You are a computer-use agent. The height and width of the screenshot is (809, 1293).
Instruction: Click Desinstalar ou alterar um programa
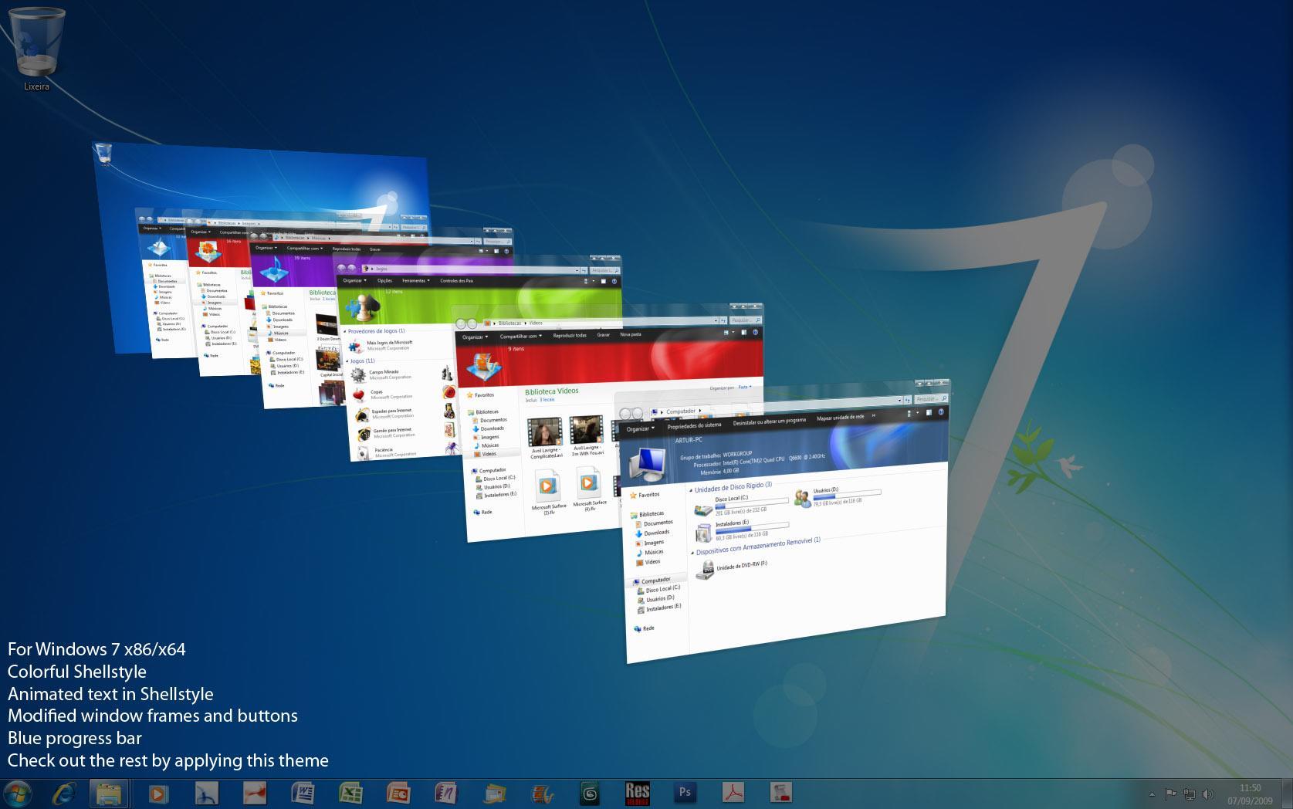769,421
